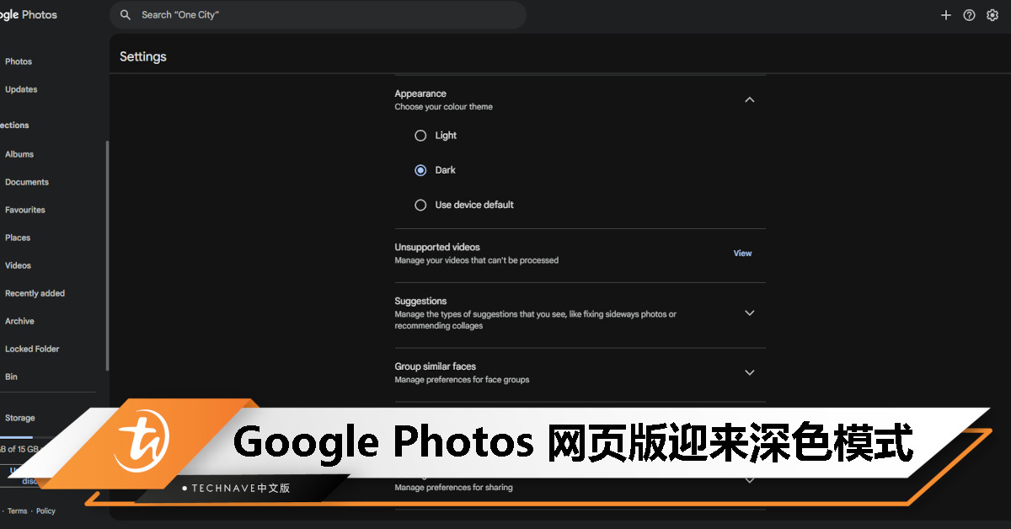Click the search magnifier icon
Image resolution: width=1011 pixels, height=529 pixels.
pyautogui.click(x=126, y=15)
